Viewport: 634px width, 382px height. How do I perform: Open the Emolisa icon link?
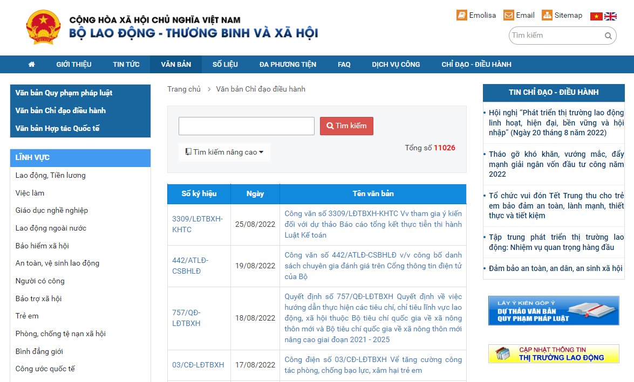pos(461,15)
